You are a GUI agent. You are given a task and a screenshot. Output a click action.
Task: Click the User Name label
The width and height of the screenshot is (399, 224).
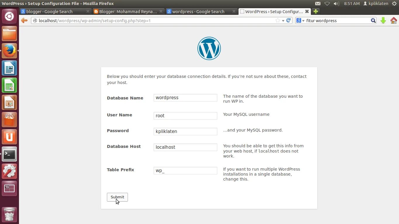119,115
